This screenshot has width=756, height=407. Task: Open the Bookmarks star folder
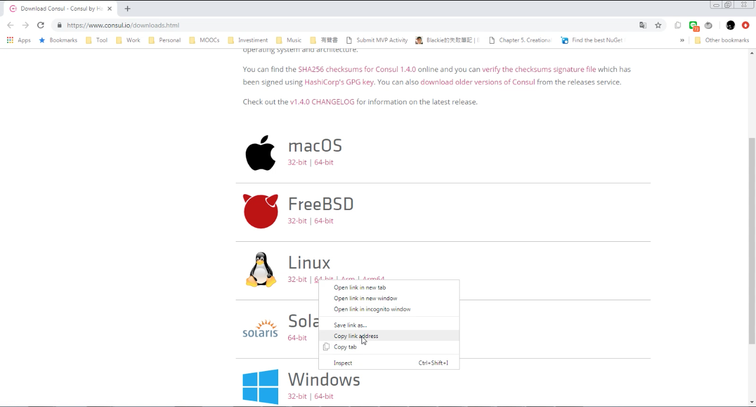point(58,40)
